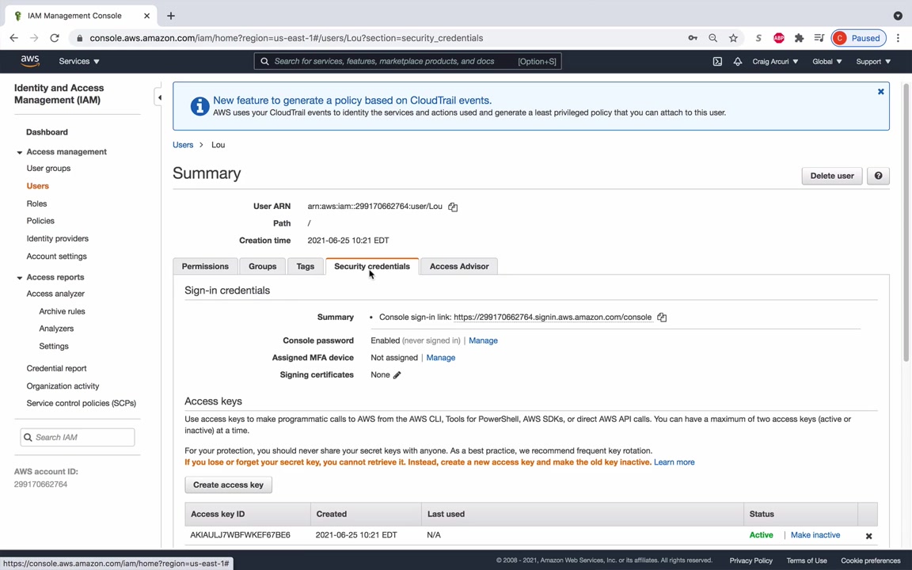Collapse the Access management section
912x570 pixels.
20,152
